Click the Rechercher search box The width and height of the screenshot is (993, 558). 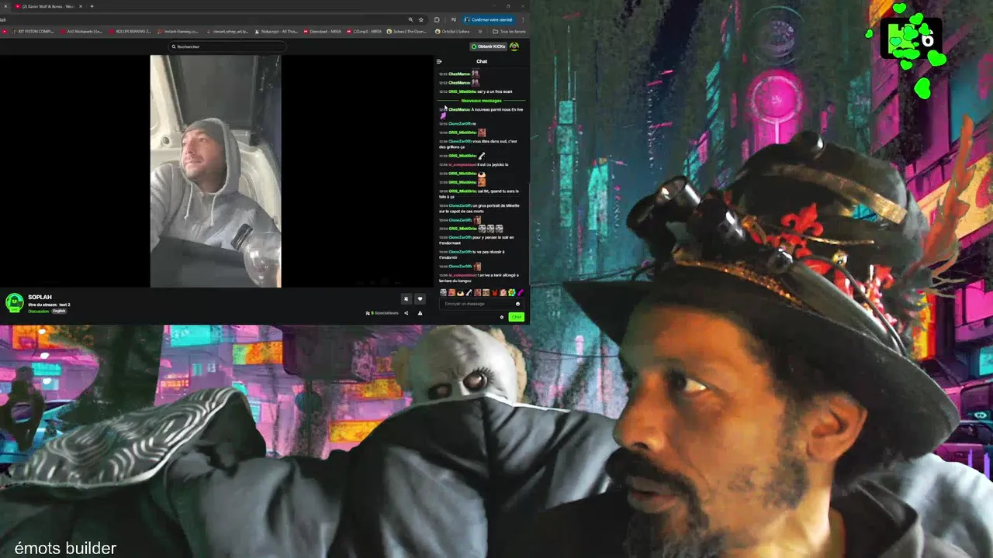click(227, 46)
